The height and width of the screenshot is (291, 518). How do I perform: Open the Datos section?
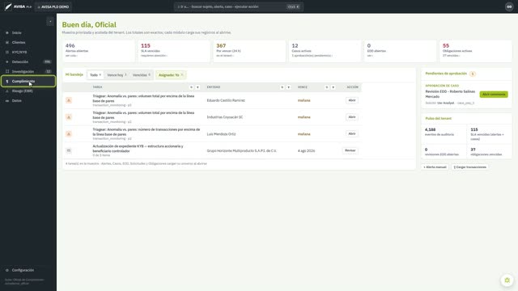click(x=28, y=100)
